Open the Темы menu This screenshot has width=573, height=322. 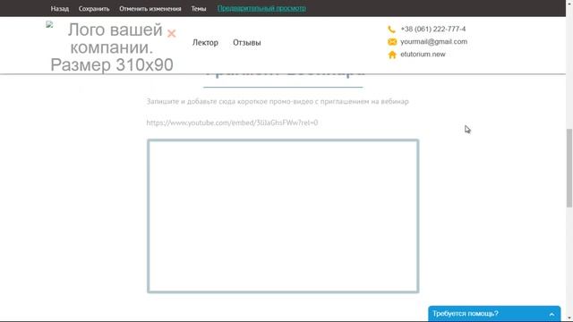199,8
